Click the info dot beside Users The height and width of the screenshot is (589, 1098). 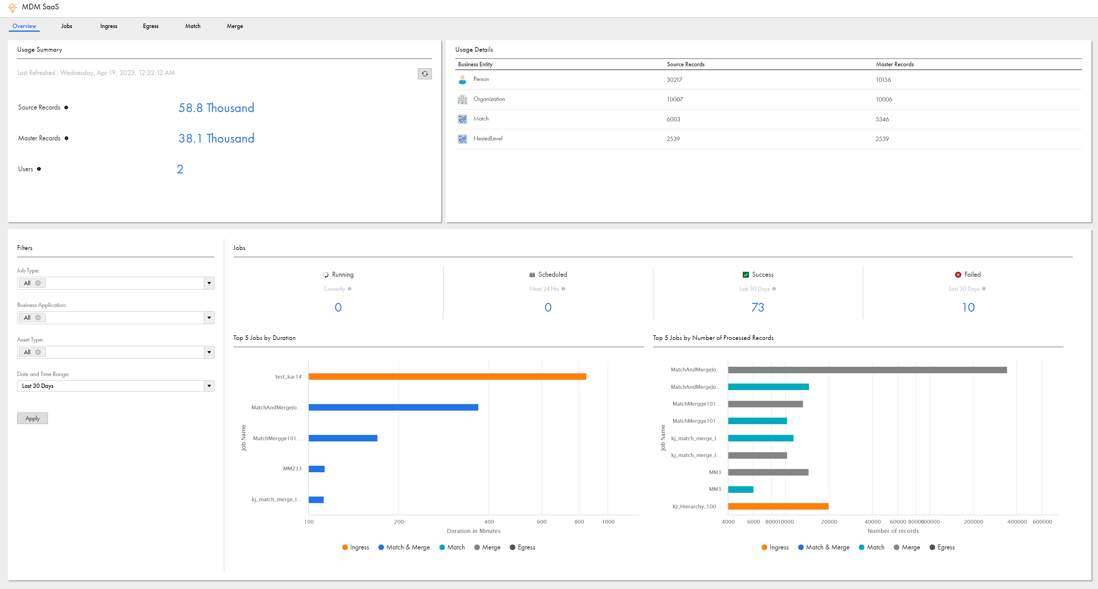pos(39,169)
